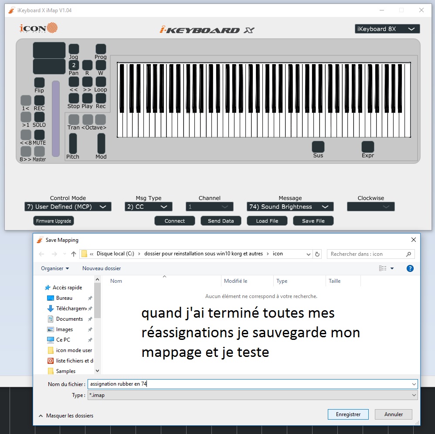Toggle the Loop transport button

tap(101, 82)
